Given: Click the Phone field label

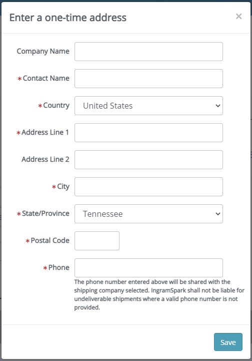Looking at the screenshot, I should [x=59, y=267].
